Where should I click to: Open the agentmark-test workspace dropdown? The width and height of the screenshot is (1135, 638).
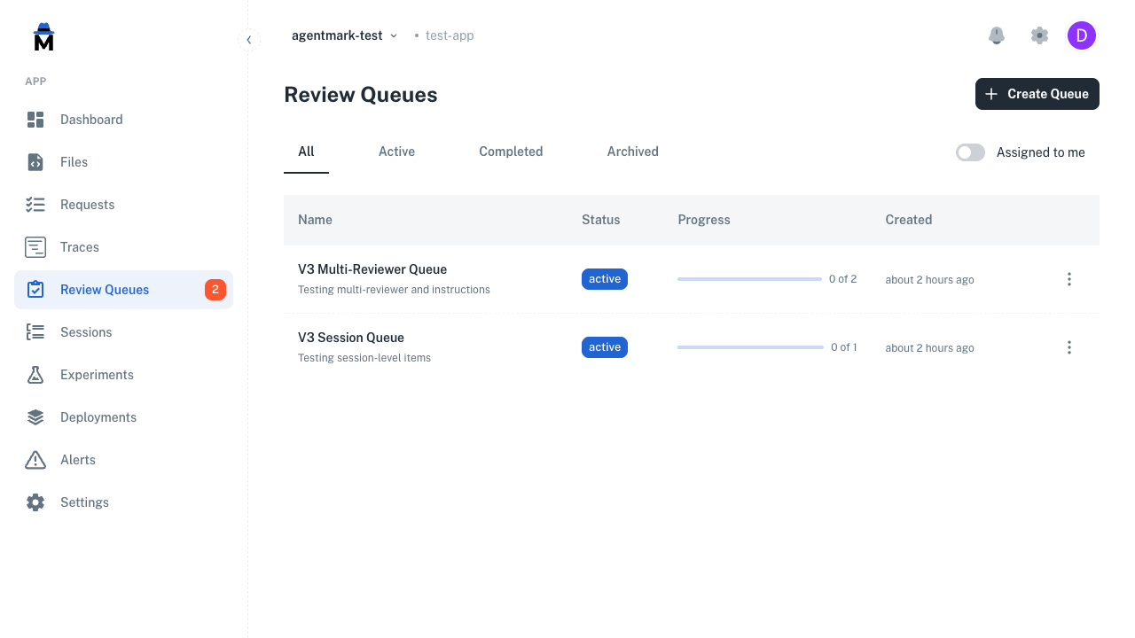pyautogui.click(x=345, y=35)
